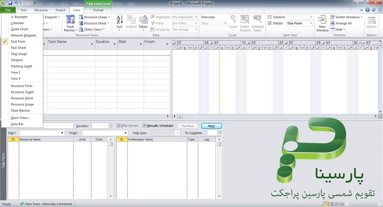Click New Tasks Manually Scheduled status icon
383x207 pixels.
(x=22, y=204)
